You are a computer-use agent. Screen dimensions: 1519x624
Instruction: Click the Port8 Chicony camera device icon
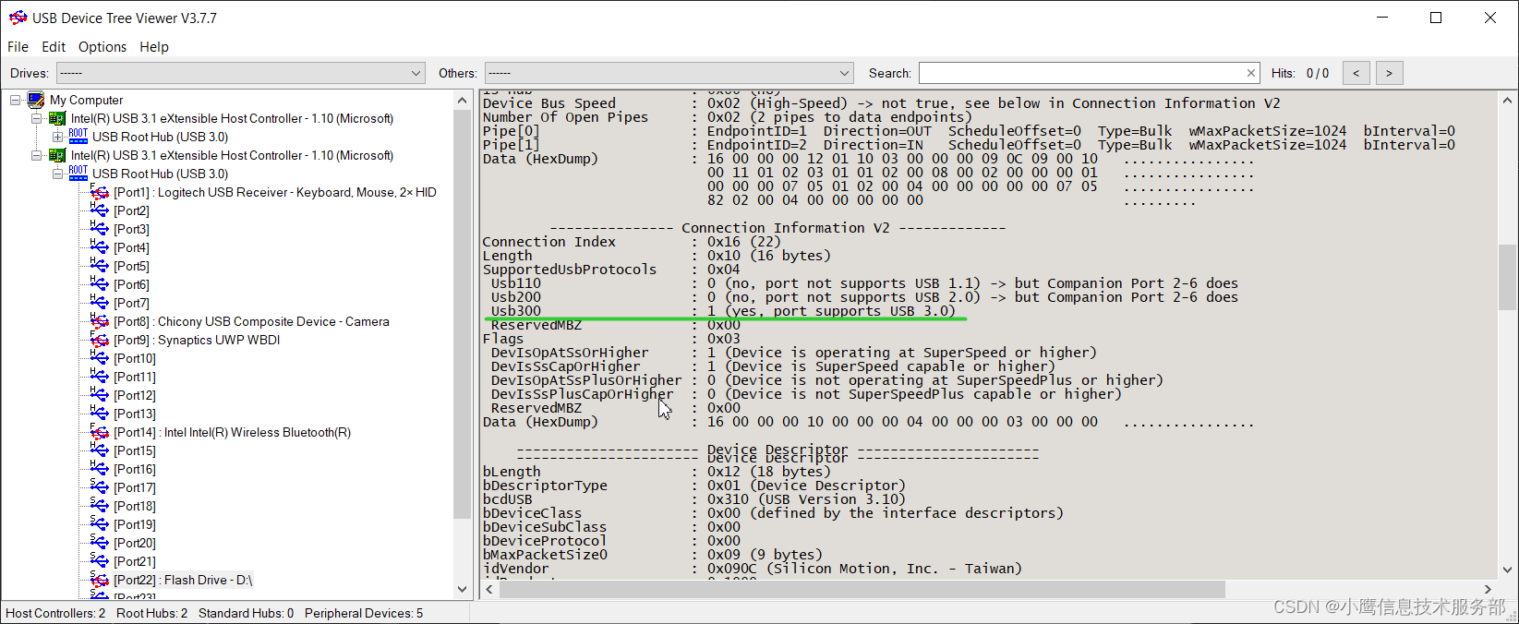click(100, 321)
